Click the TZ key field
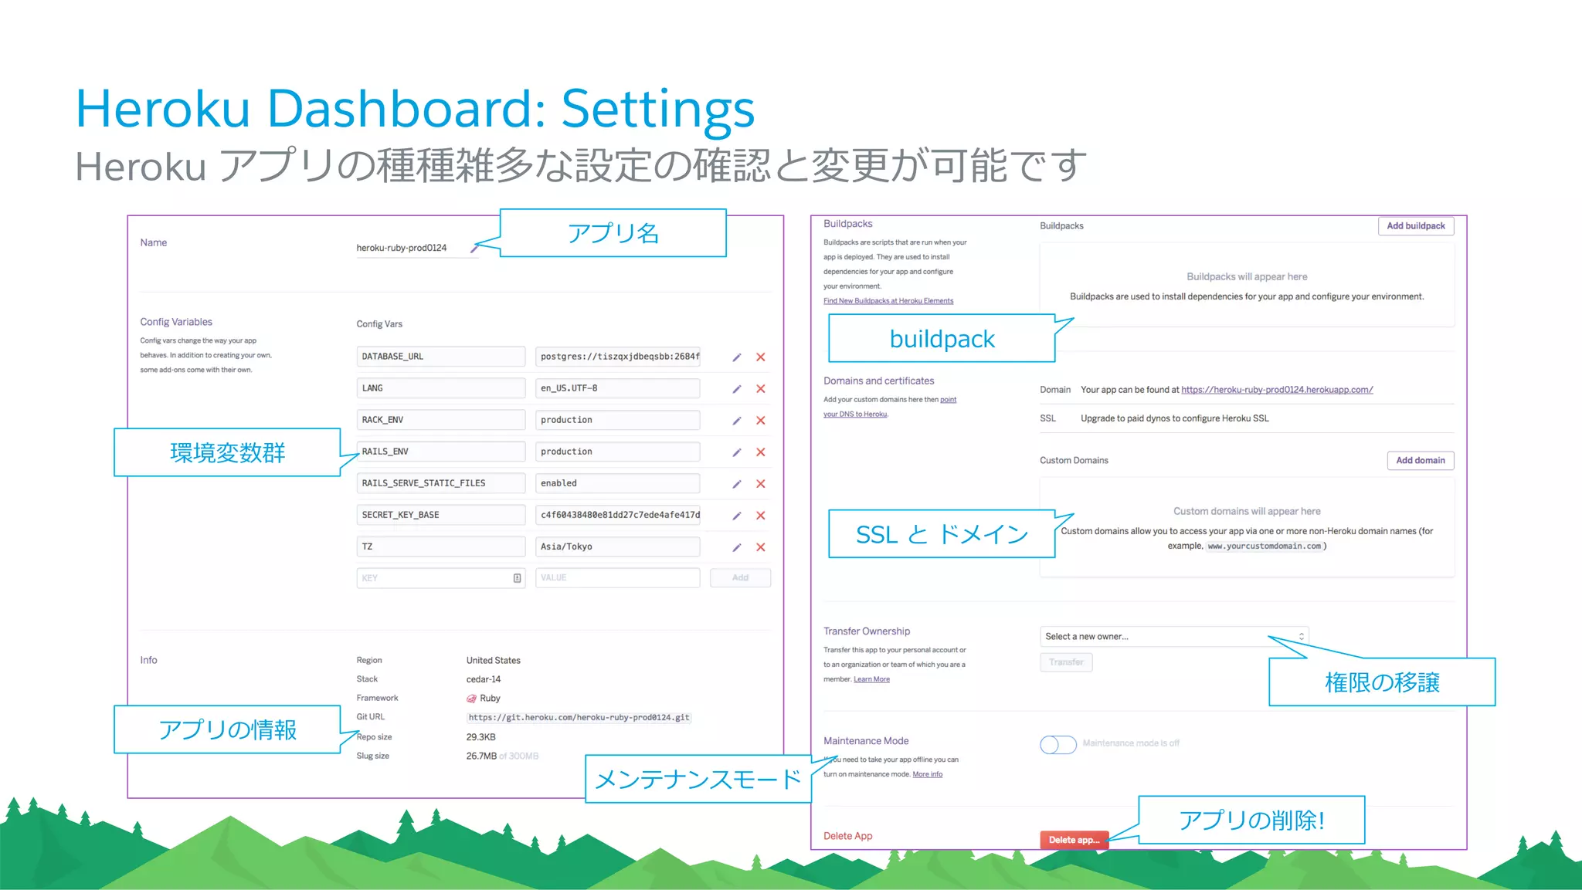The width and height of the screenshot is (1582, 890). [x=441, y=547]
